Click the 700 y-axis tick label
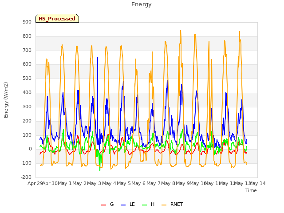The width and height of the screenshot is (284, 213). click(x=27, y=50)
